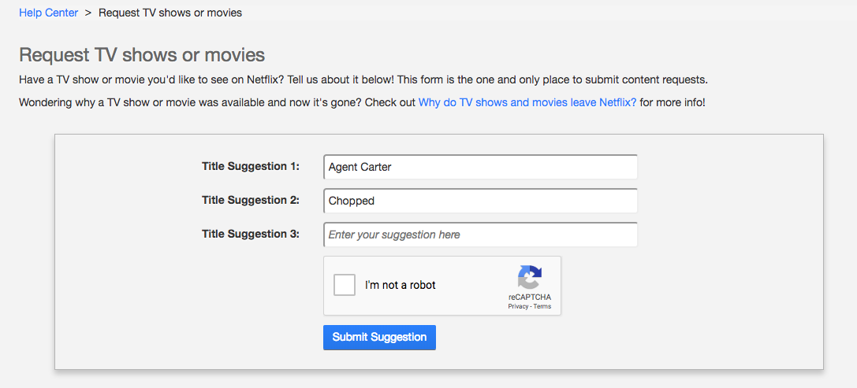Screen dimensions: 857x388
Task: Open the reCAPTCHA Terms link
Action: coord(542,306)
